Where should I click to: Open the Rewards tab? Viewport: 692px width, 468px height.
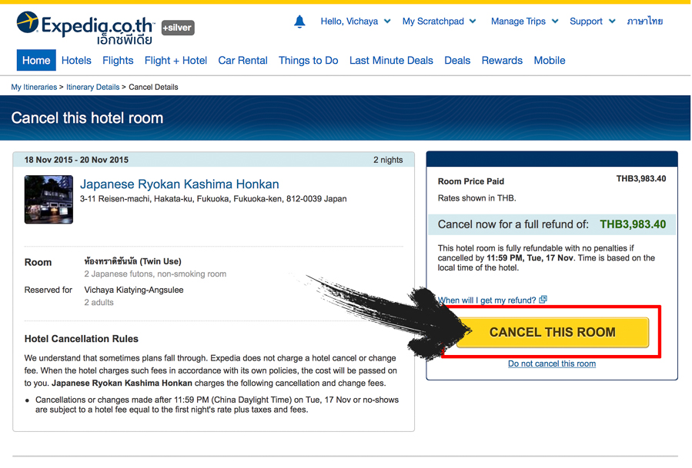tap(502, 61)
